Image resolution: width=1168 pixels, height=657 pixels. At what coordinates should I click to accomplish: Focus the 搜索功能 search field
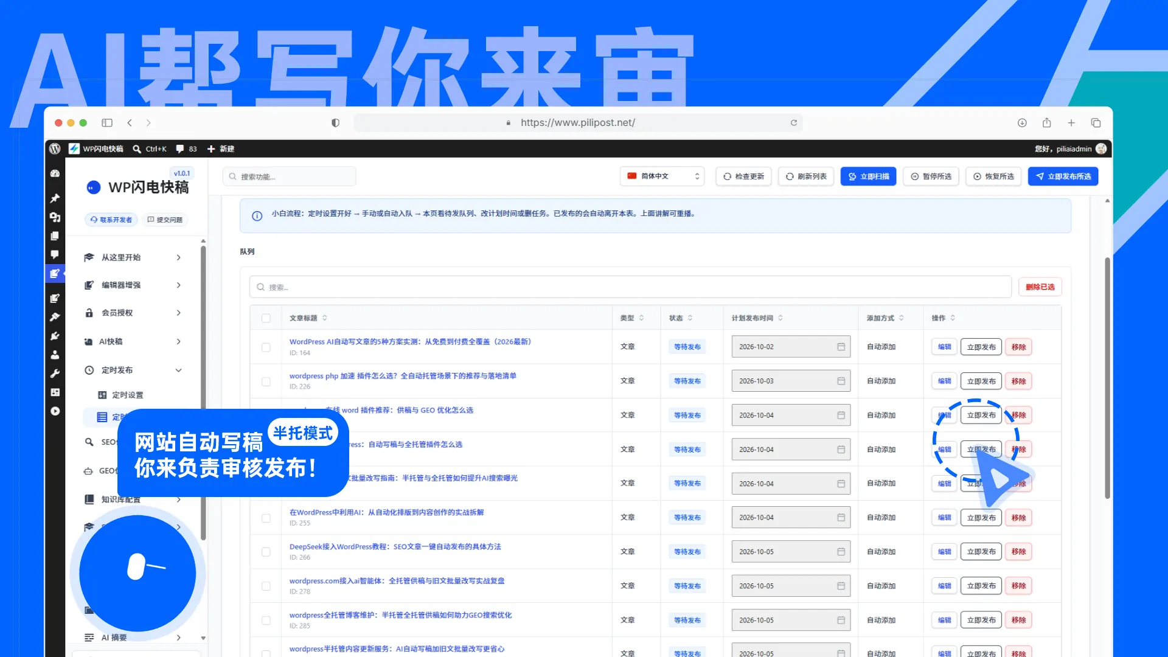[290, 176]
